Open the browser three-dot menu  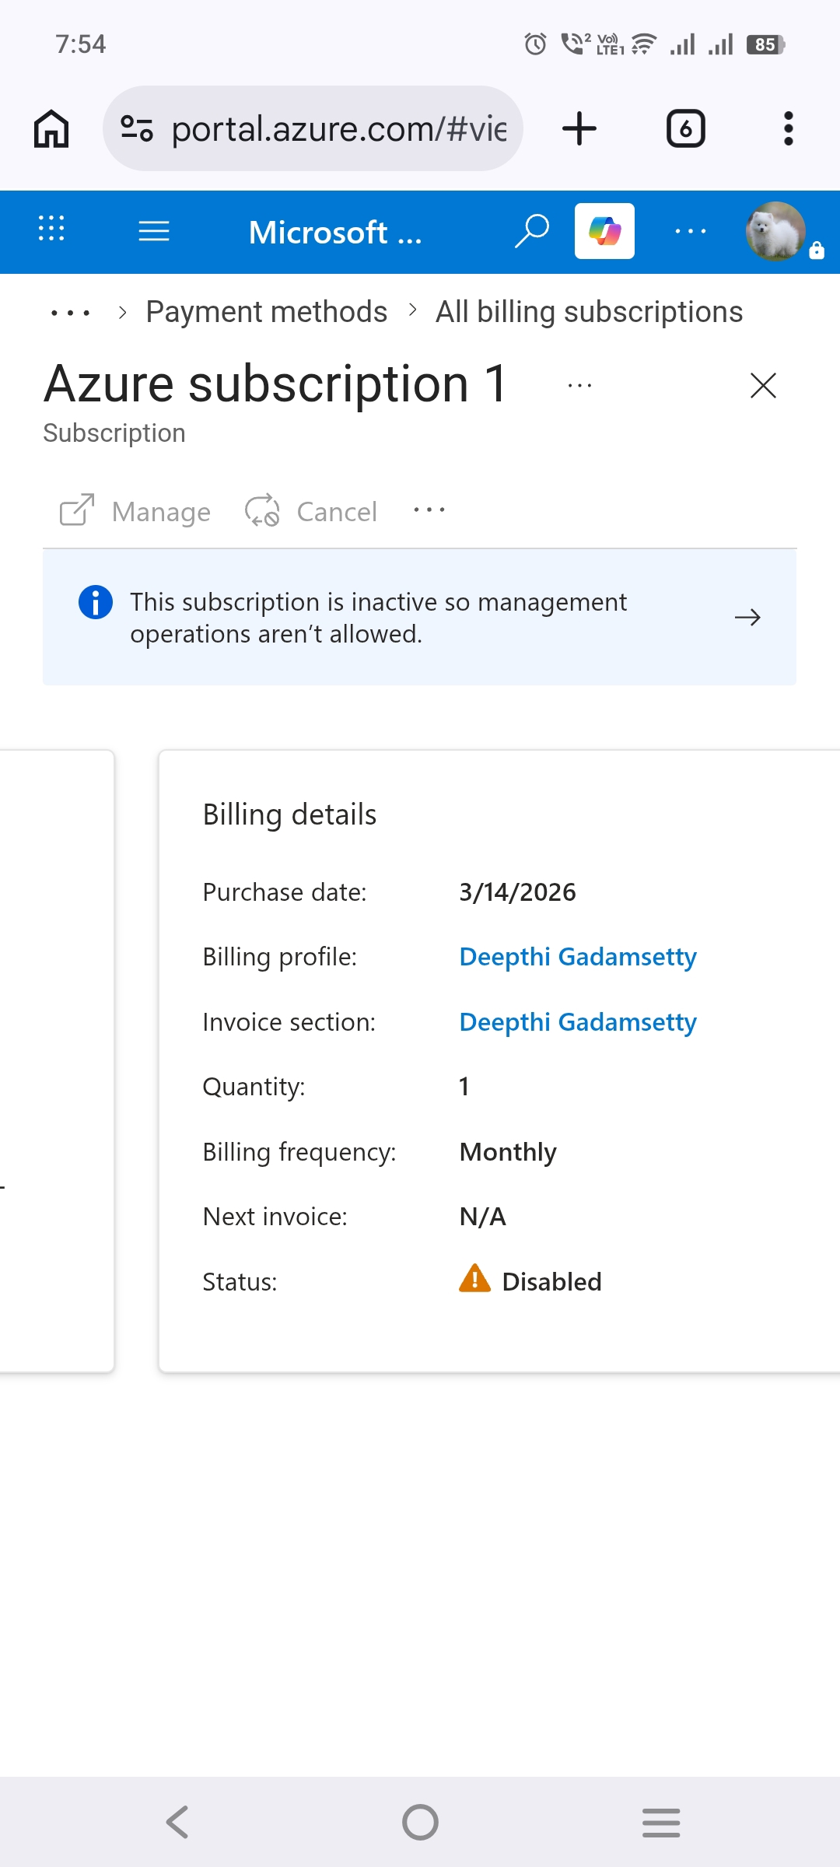click(x=789, y=128)
